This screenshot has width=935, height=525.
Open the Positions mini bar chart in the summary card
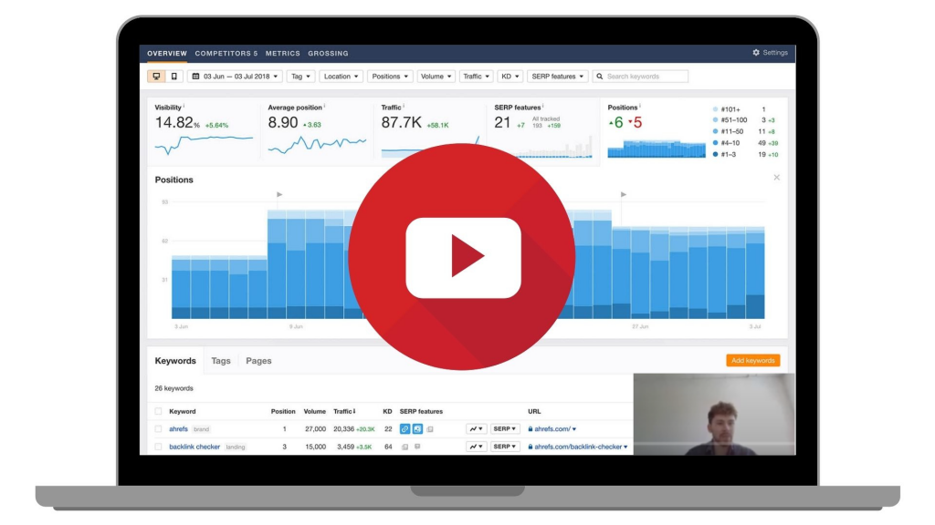[x=657, y=149]
